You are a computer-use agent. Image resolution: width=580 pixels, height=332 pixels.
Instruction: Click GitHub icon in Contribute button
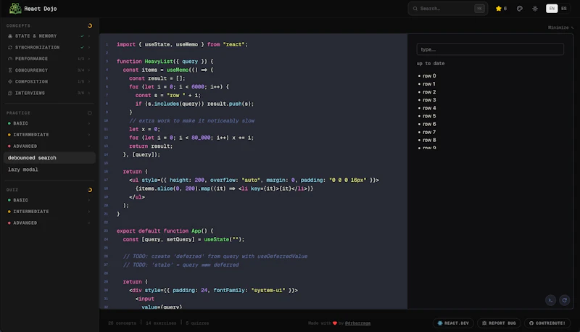pyautogui.click(x=531, y=323)
